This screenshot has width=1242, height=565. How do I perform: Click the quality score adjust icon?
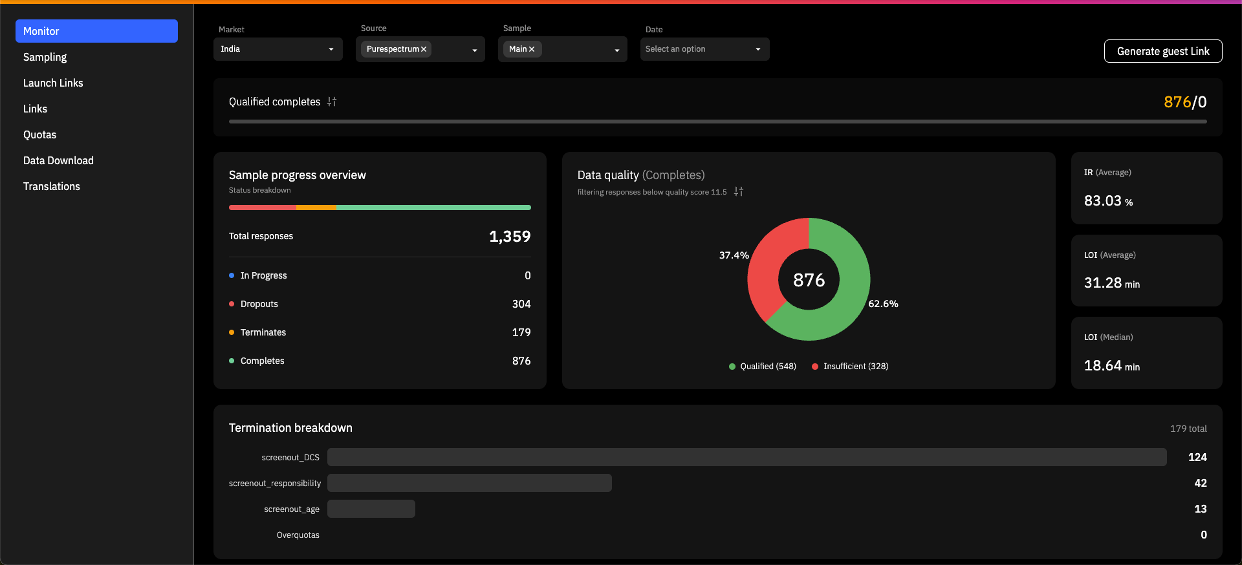pyautogui.click(x=739, y=191)
